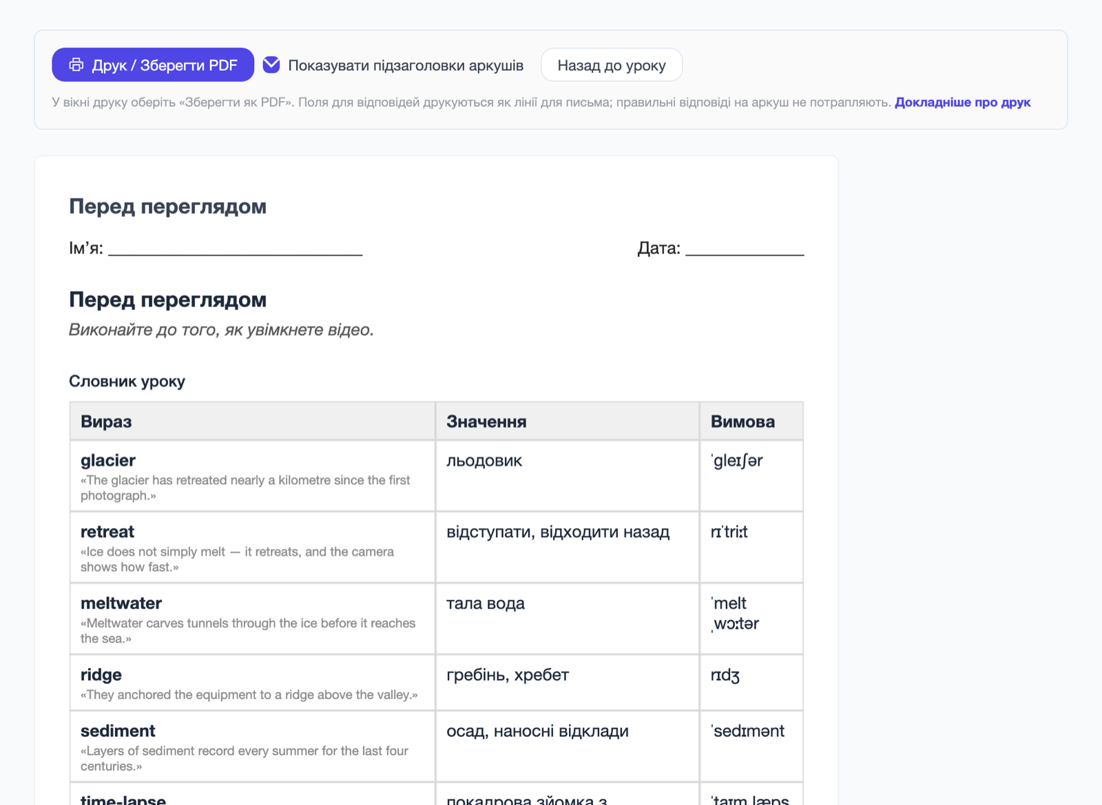The width and height of the screenshot is (1102, 805).
Task: Click Друк / Зберегти PDF button
Action: click(x=153, y=65)
